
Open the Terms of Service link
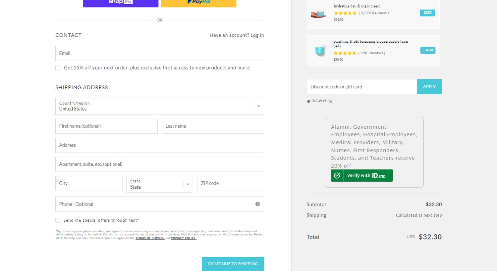pyautogui.click(x=150, y=238)
